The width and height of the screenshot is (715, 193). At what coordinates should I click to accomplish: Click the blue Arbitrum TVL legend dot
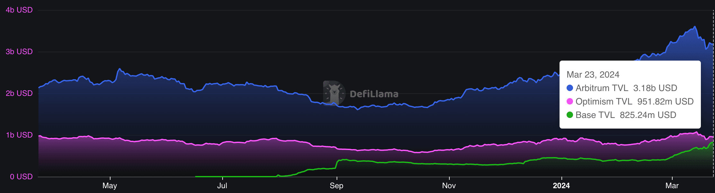(x=570, y=88)
